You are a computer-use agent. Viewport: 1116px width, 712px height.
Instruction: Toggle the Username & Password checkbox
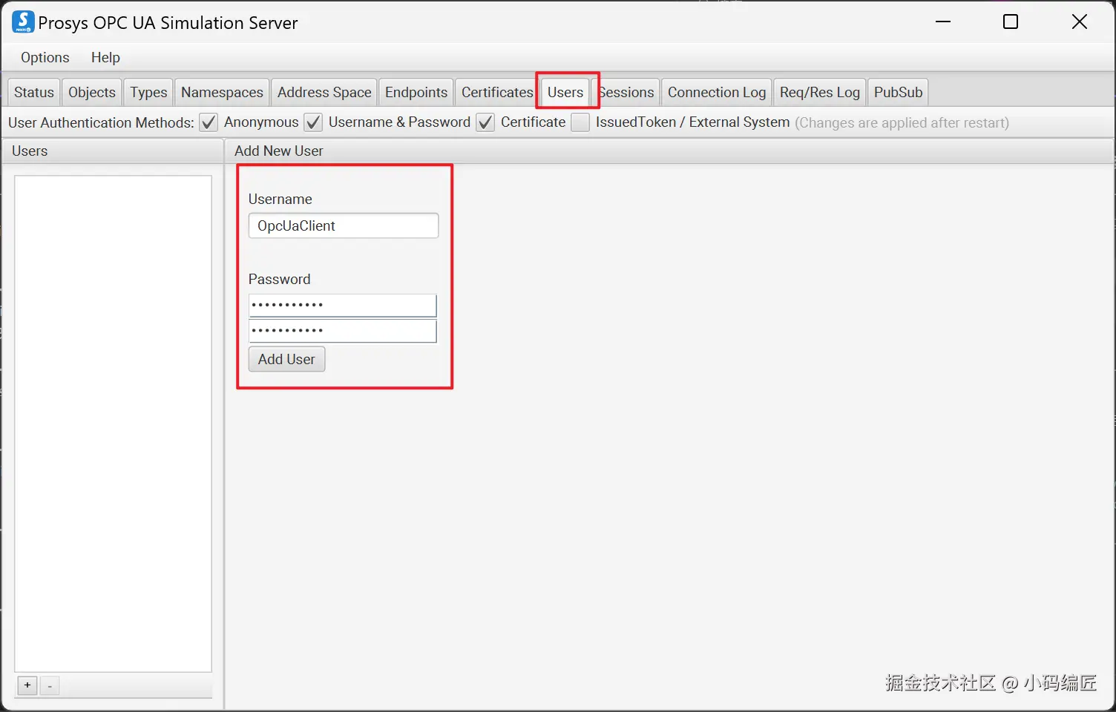click(314, 122)
